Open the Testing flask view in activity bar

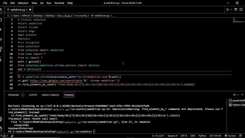pos(1,59)
